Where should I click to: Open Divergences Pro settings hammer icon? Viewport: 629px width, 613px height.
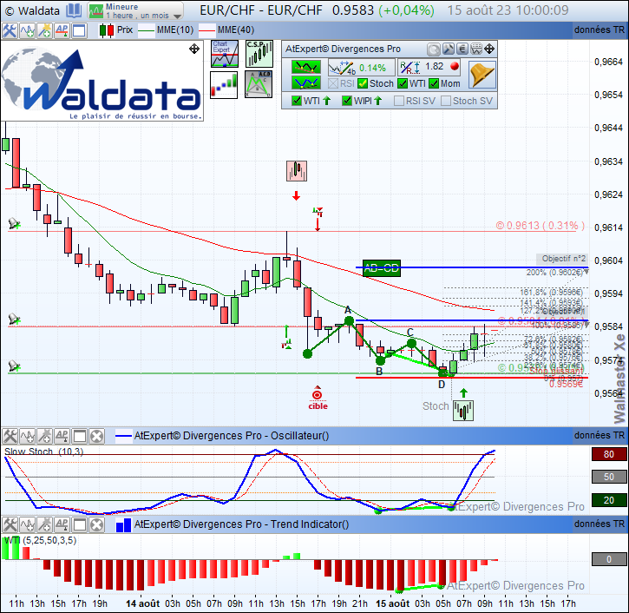[448, 49]
